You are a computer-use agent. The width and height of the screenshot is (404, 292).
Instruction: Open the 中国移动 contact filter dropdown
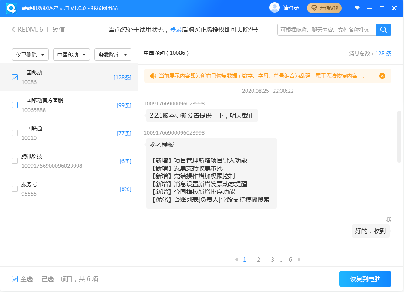[x=71, y=54]
